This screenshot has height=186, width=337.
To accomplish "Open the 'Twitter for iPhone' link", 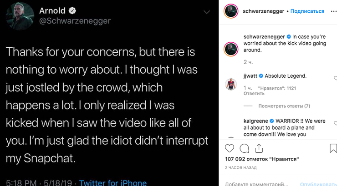I will click(x=113, y=183).
